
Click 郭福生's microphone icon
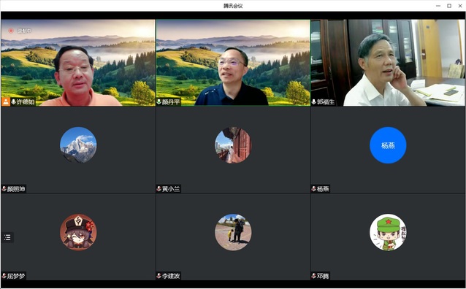coord(314,102)
